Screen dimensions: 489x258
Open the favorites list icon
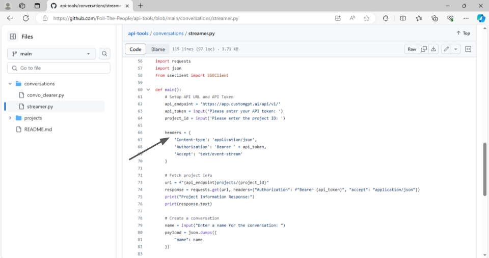click(x=419, y=18)
